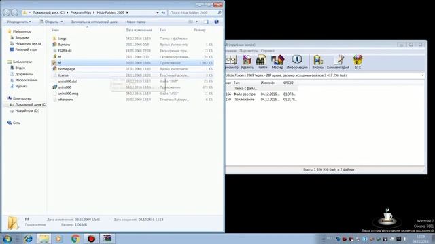Click the WinRAR taskbar icon

tap(107, 239)
